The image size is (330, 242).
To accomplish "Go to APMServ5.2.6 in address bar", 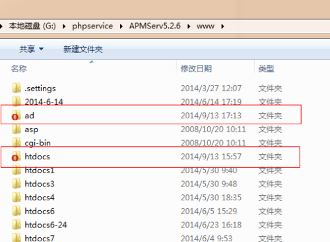I will point(155,26).
